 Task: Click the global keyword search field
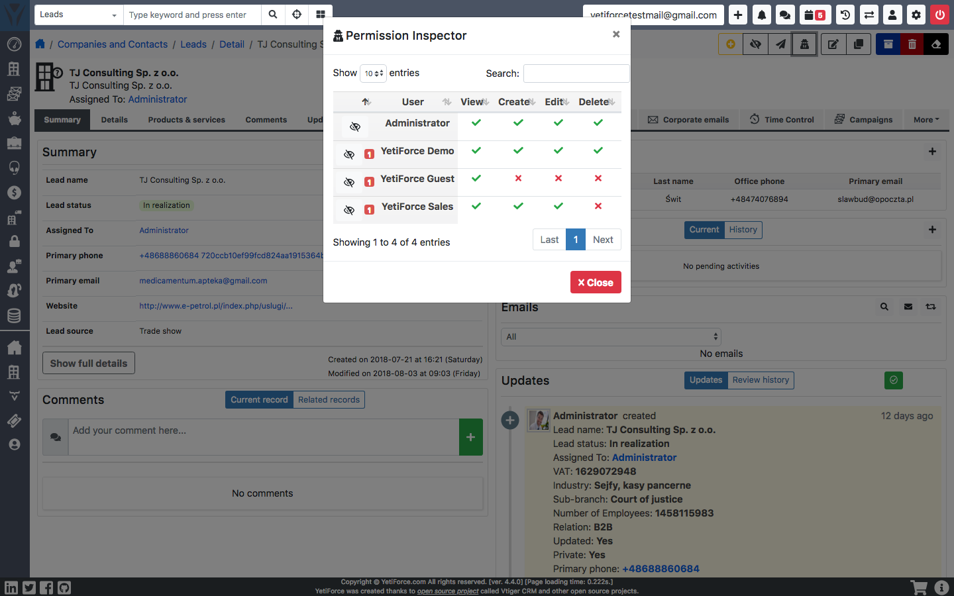pyautogui.click(x=192, y=15)
